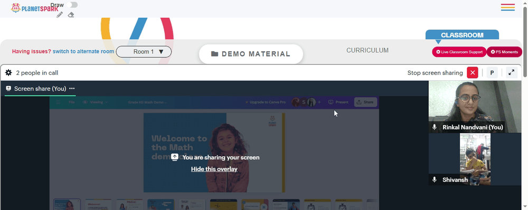Click the microphone icon beside Rinkal Nandvani
Image resolution: width=528 pixels, height=210 pixels.
(435, 127)
